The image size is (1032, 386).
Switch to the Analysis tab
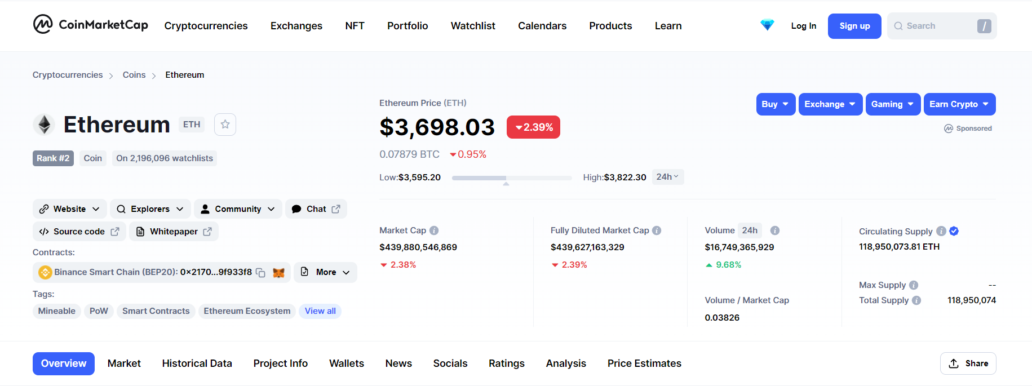(x=566, y=363)
